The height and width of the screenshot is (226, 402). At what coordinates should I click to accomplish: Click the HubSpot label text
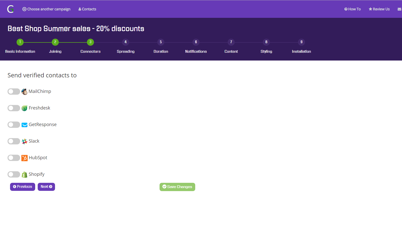[38, 158]
